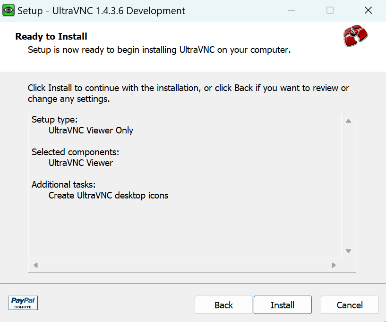Click the red OK wizard logo
The width and height of the screenshot is (386, 322).
point(355,36)
